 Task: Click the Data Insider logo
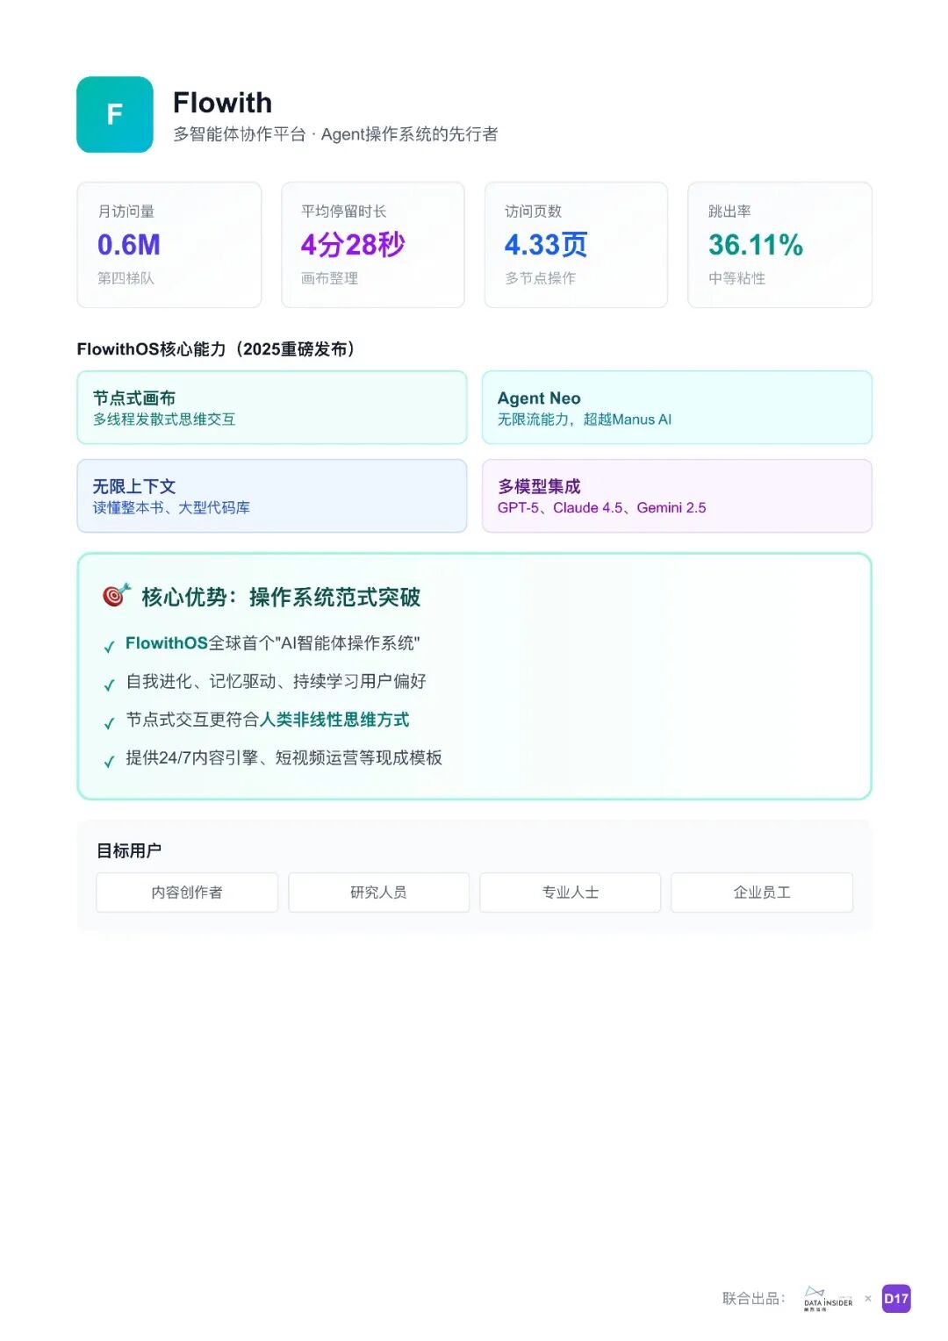click(828, 1299)
